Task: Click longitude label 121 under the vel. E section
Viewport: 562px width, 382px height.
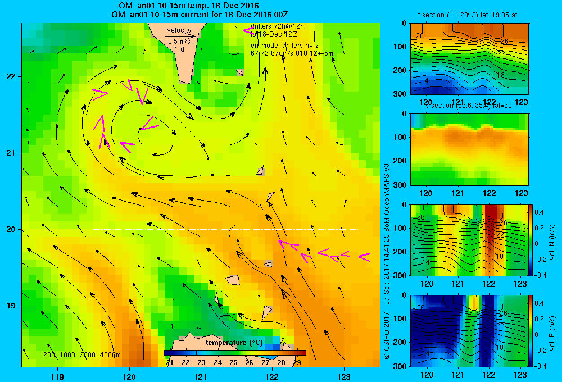Action: click(x=457, y=375)
